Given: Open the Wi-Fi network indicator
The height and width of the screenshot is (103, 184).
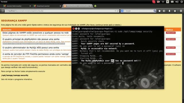Looking at the screenshot, I should (x=163, y=2).
